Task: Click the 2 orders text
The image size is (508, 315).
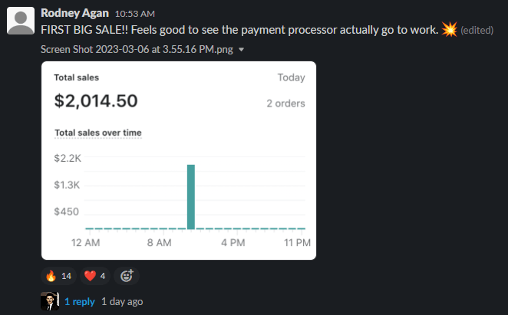Action: click(285, 103)
